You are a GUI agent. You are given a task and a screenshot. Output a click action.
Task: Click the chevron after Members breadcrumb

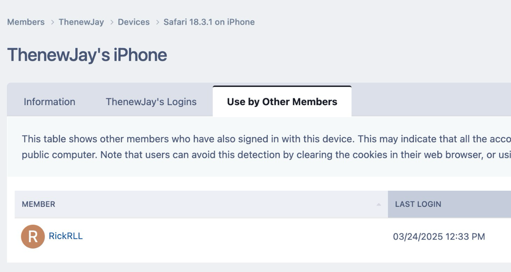click(x=52, y=22)
